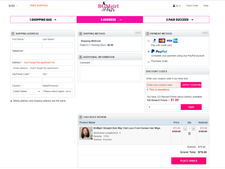Open the BGMgirl Straight Bob Wig product link

(127, 128)
